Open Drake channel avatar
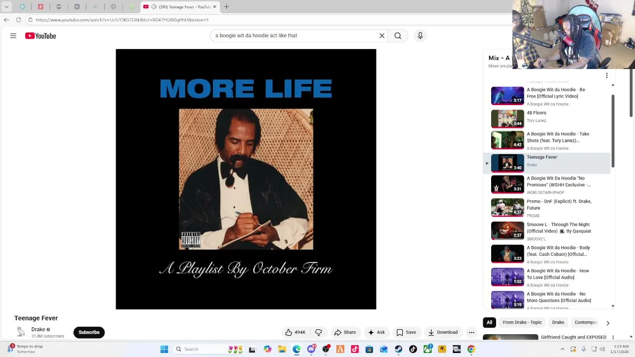 coord(21,332)
